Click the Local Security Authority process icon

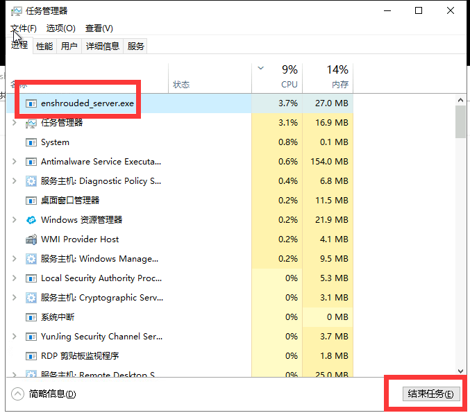pos(31,278)
